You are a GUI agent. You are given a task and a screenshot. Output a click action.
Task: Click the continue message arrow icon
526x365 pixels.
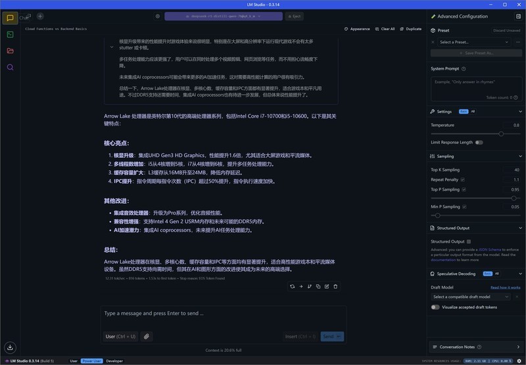tap(301, 287)
